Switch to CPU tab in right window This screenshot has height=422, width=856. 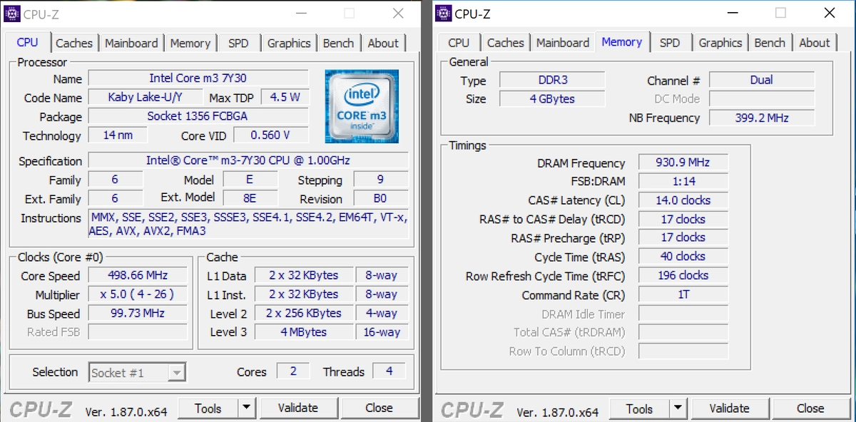(x=459, y=43)
